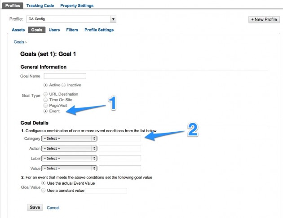The image size is (283, 218).
Task: Choose Use a constant value option
Action: click(43, 191)
